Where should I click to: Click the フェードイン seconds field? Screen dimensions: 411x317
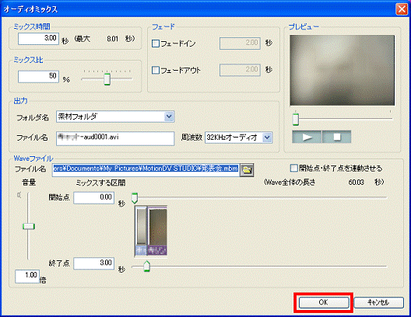tap(240, 44)
